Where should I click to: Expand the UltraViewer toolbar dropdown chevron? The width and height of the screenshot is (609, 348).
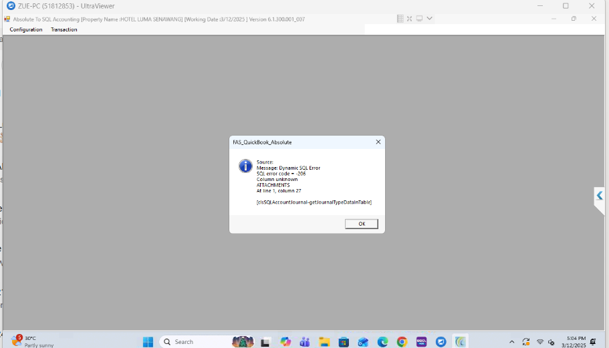[429, 19]
